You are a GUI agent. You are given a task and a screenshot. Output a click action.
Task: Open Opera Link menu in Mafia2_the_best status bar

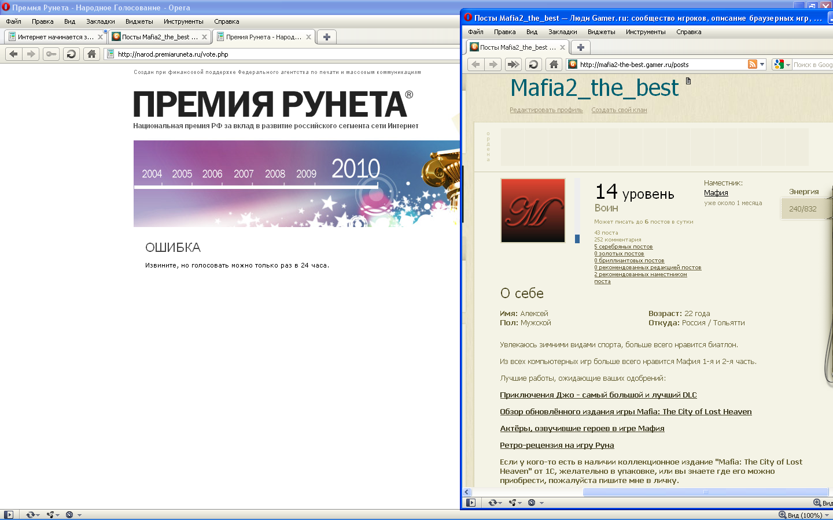click(500, 503)
